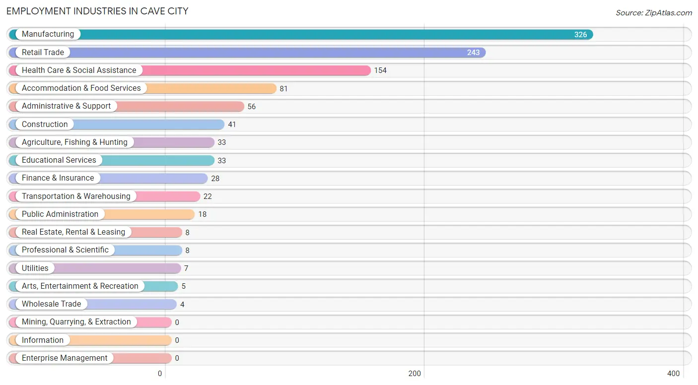
Task: Click the Construction label
Action: click(45, 124)
